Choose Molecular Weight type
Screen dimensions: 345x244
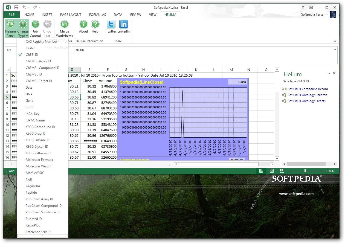point(42,166)
